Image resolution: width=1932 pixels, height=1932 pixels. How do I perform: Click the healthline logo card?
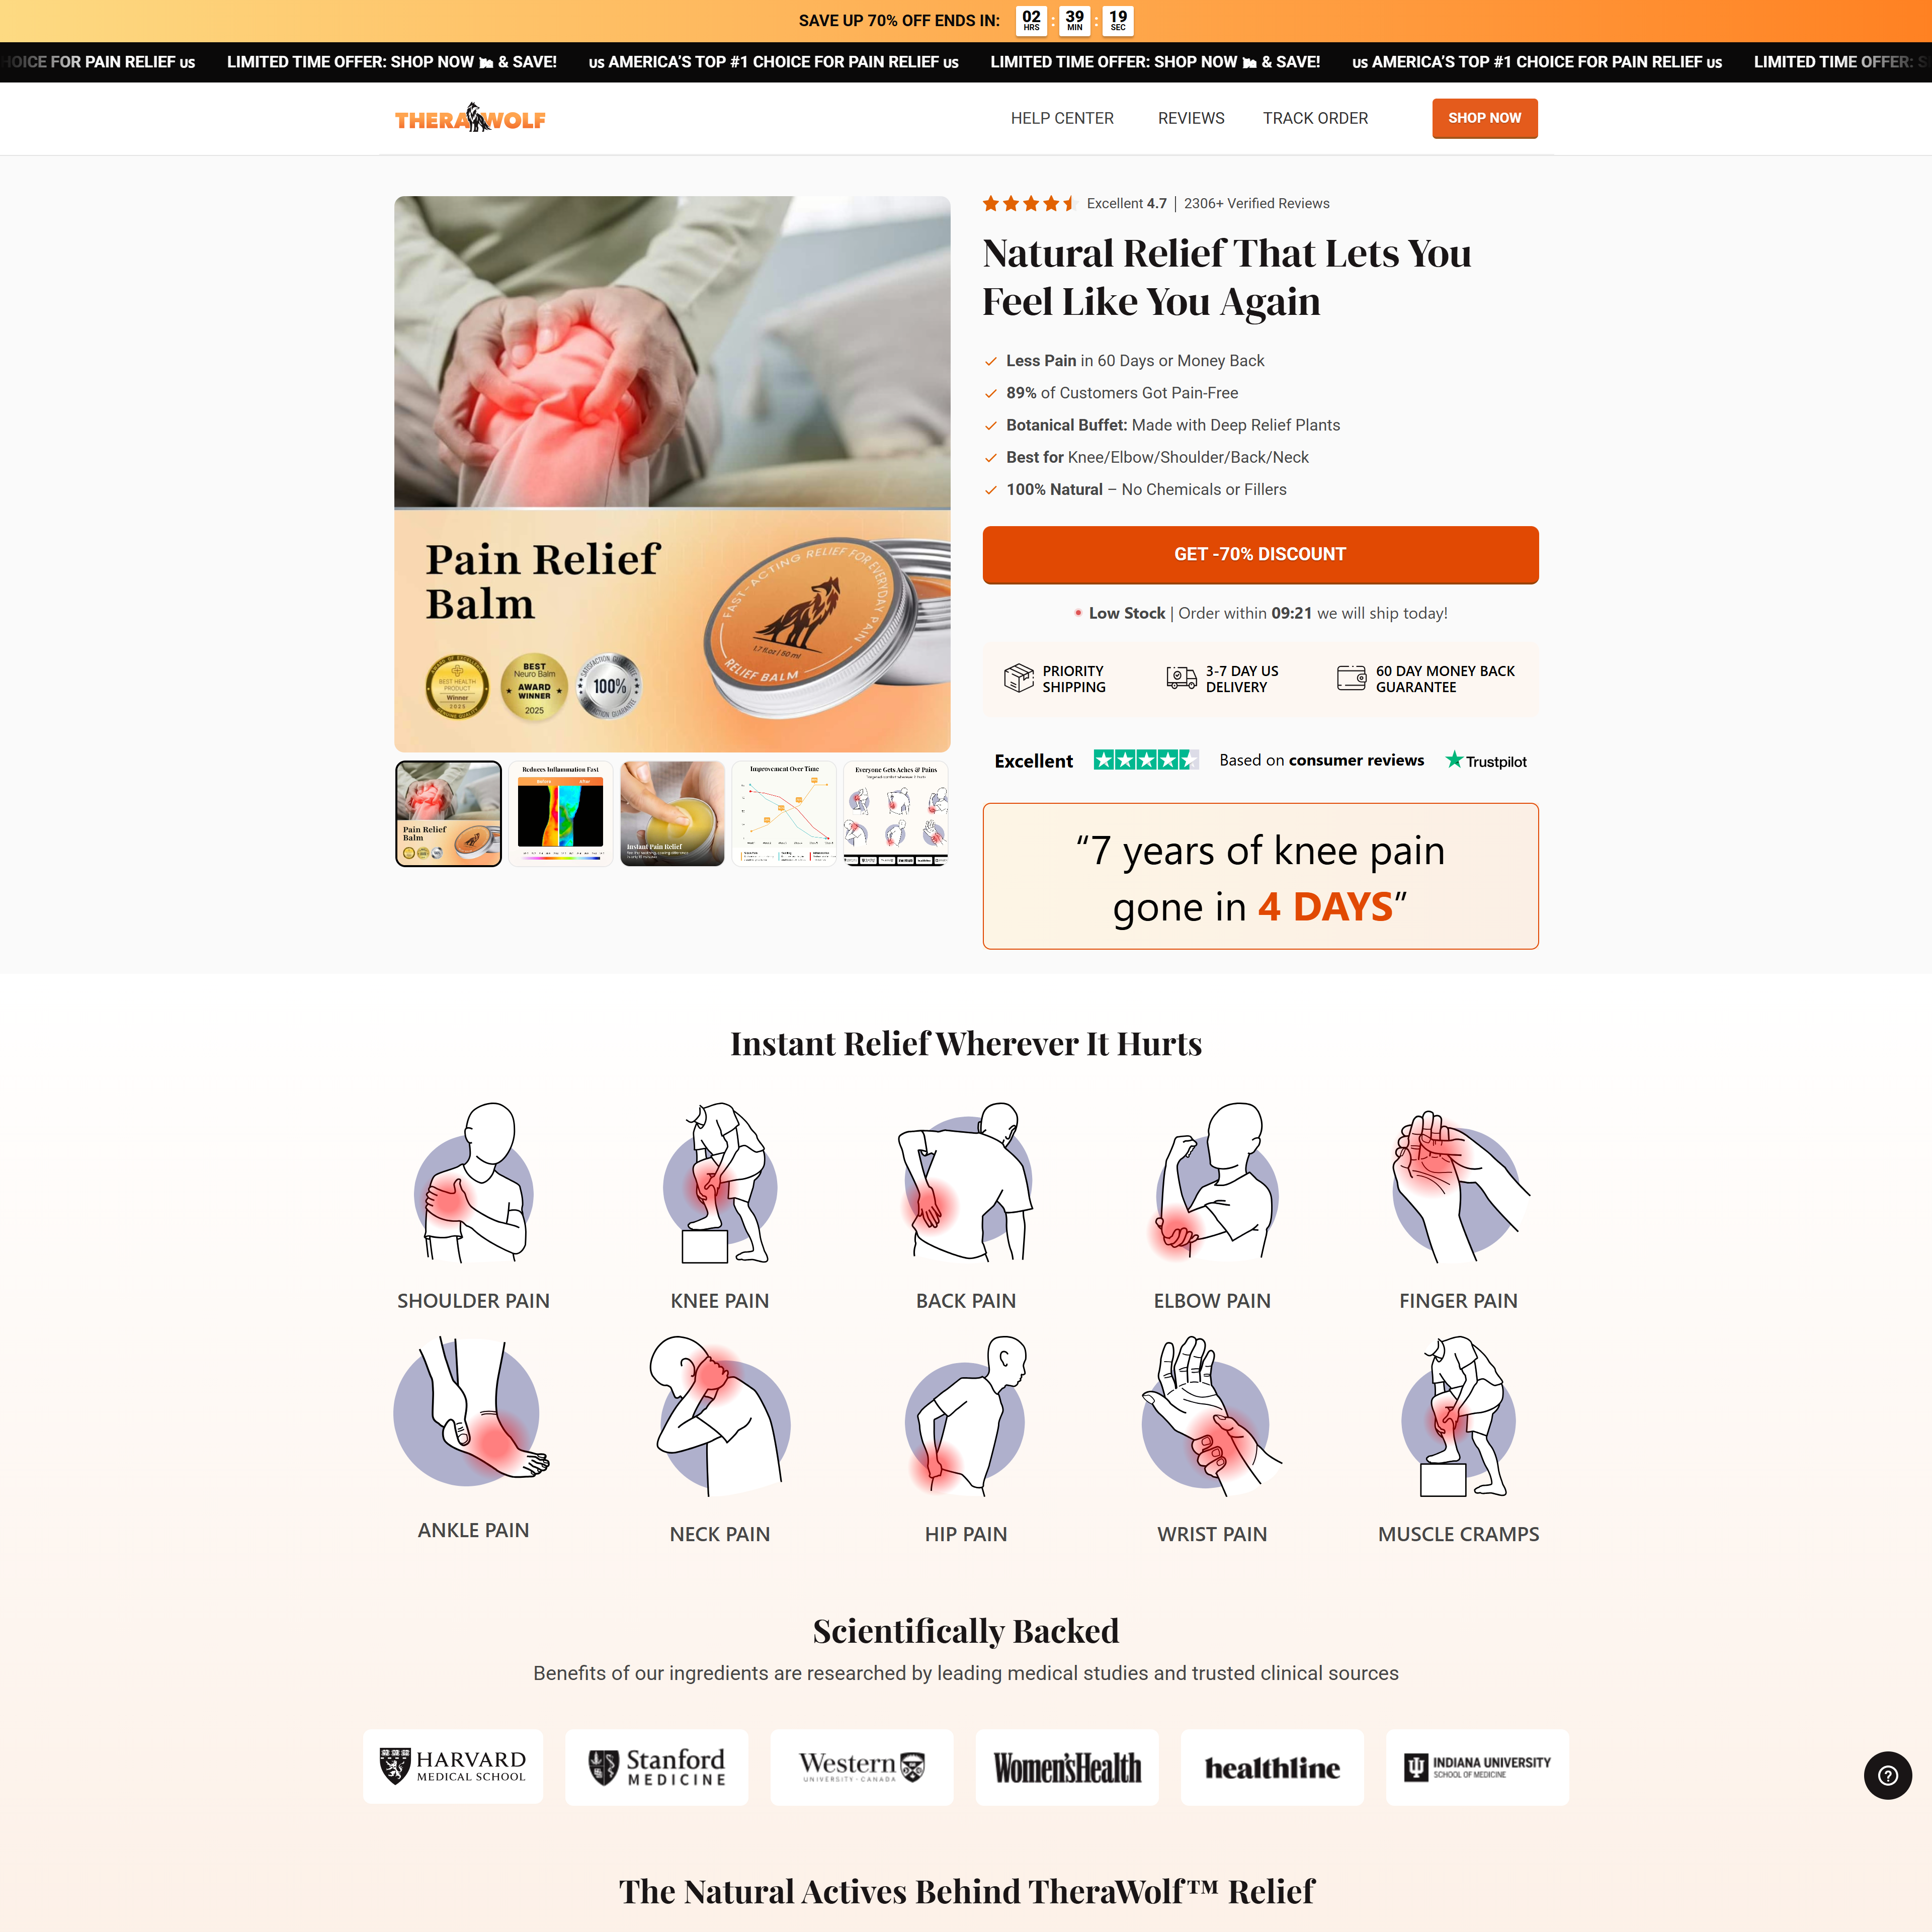click(x=1272, y=1767)
